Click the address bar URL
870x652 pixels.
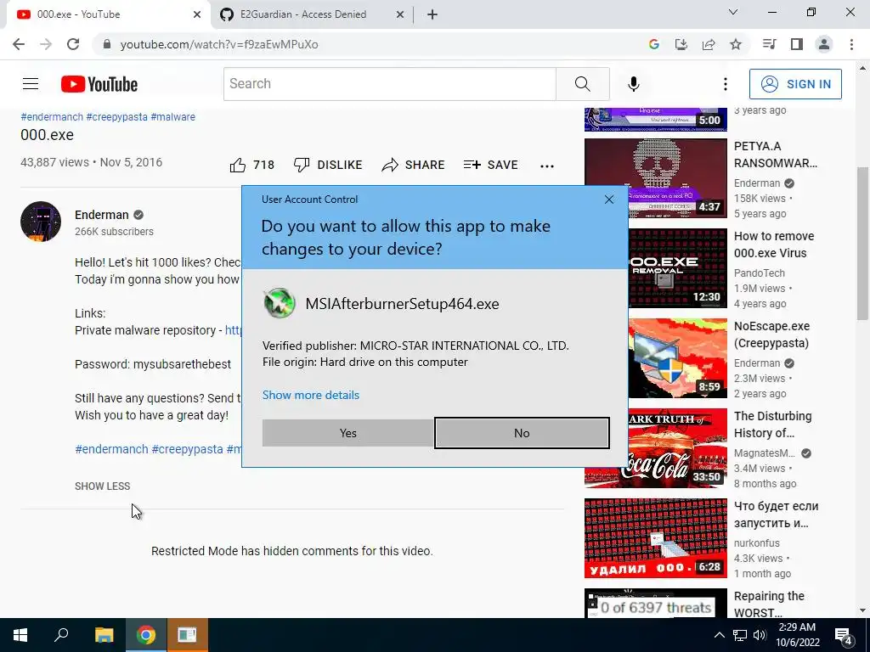coord(219,44)
